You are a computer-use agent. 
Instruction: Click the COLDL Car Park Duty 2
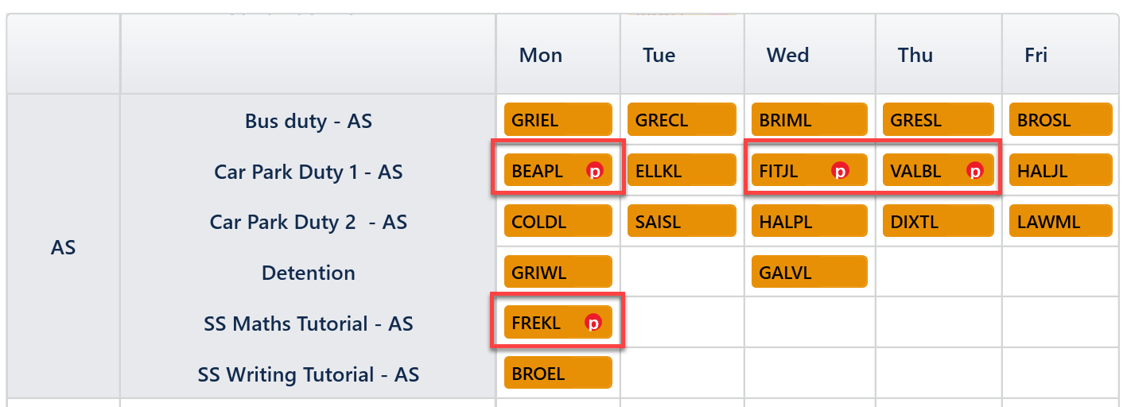tap(558, 222)
